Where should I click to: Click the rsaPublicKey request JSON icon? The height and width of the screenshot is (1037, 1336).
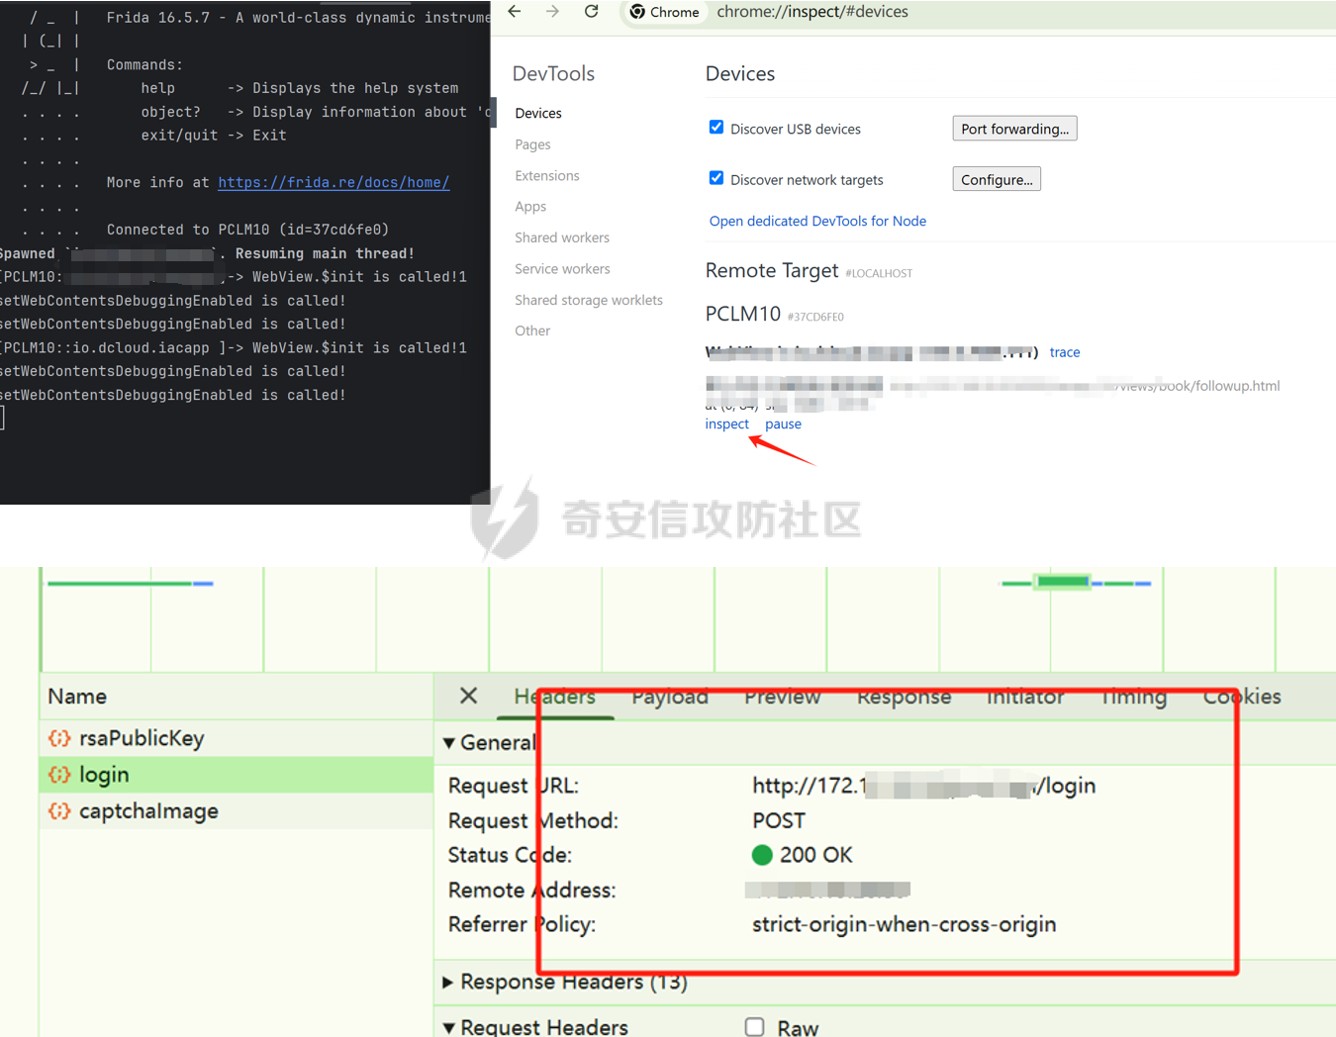tap(59, 738)
